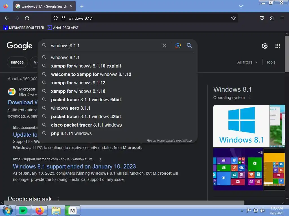Image resolution: width=289 pixels, height=216 pixels.
Task: Choose suggestion windows aero 8.1.1
Action: pos(118,108)
